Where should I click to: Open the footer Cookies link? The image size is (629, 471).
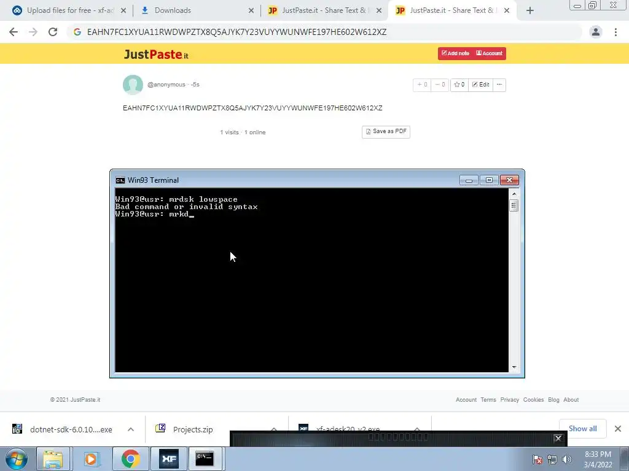(x=533, y=400)
